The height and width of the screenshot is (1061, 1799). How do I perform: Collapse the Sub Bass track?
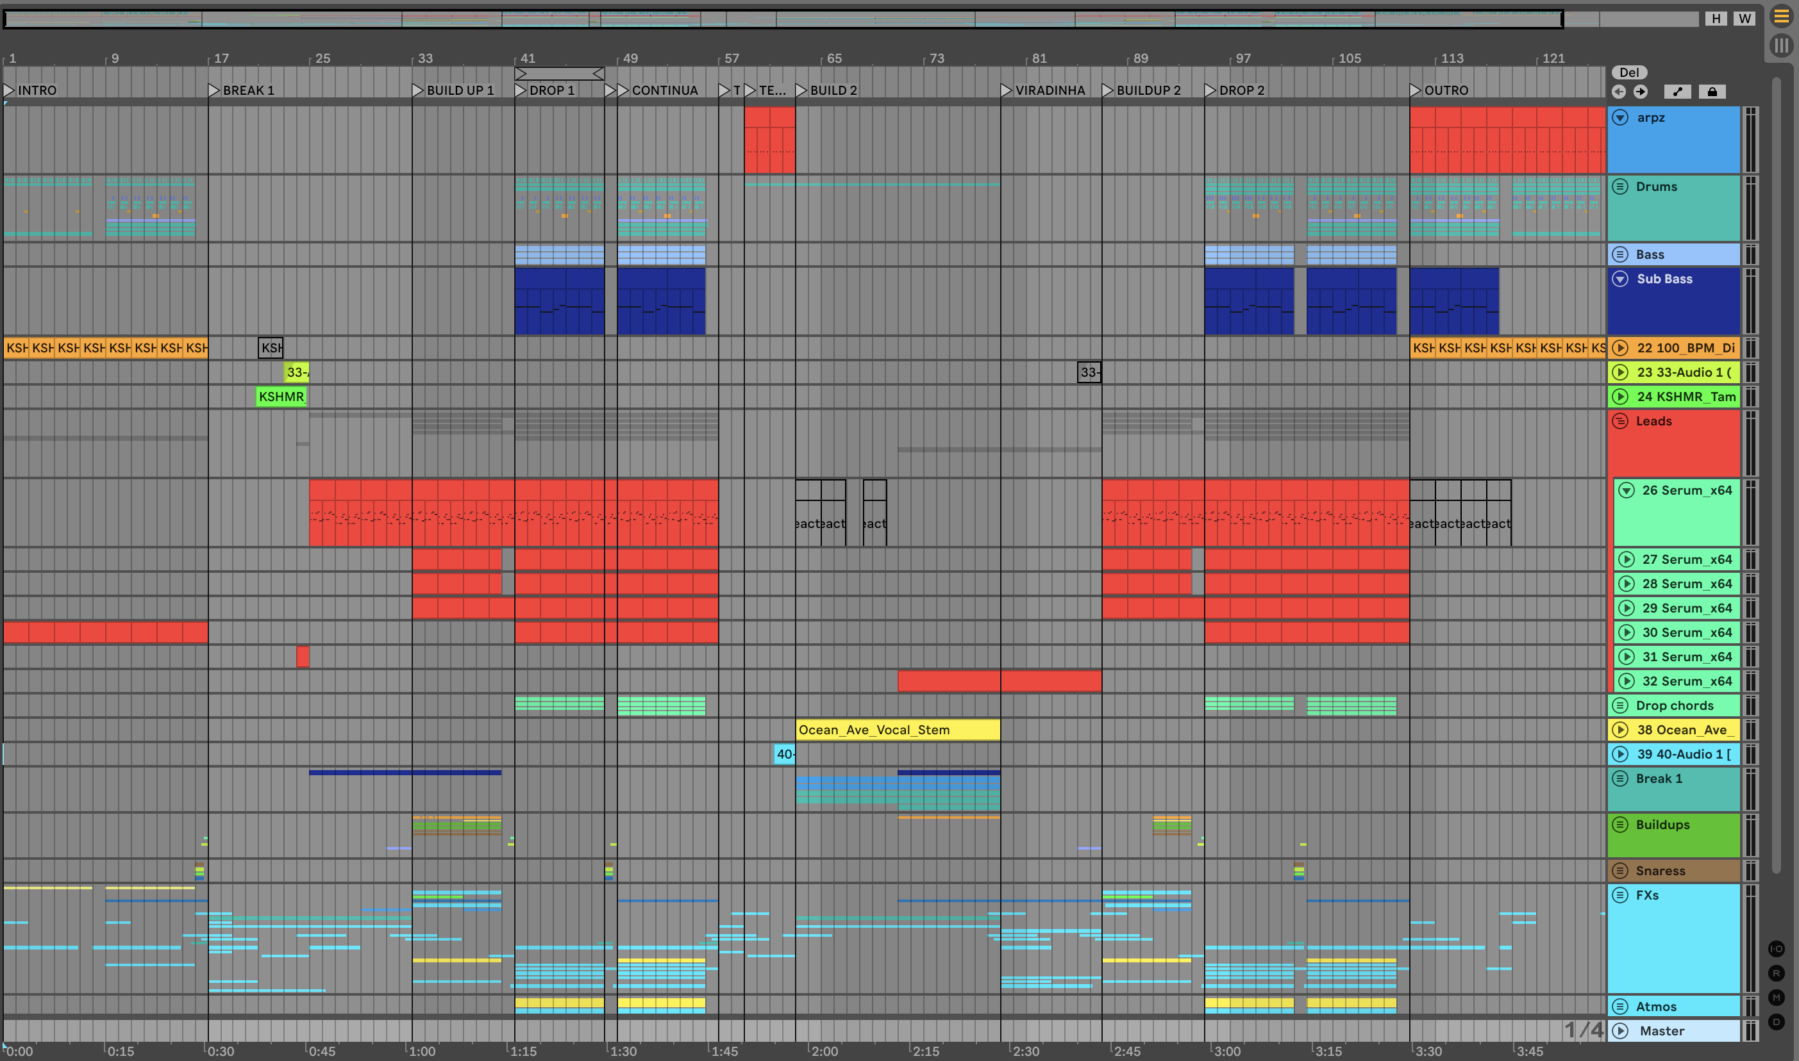(1620, 279)
